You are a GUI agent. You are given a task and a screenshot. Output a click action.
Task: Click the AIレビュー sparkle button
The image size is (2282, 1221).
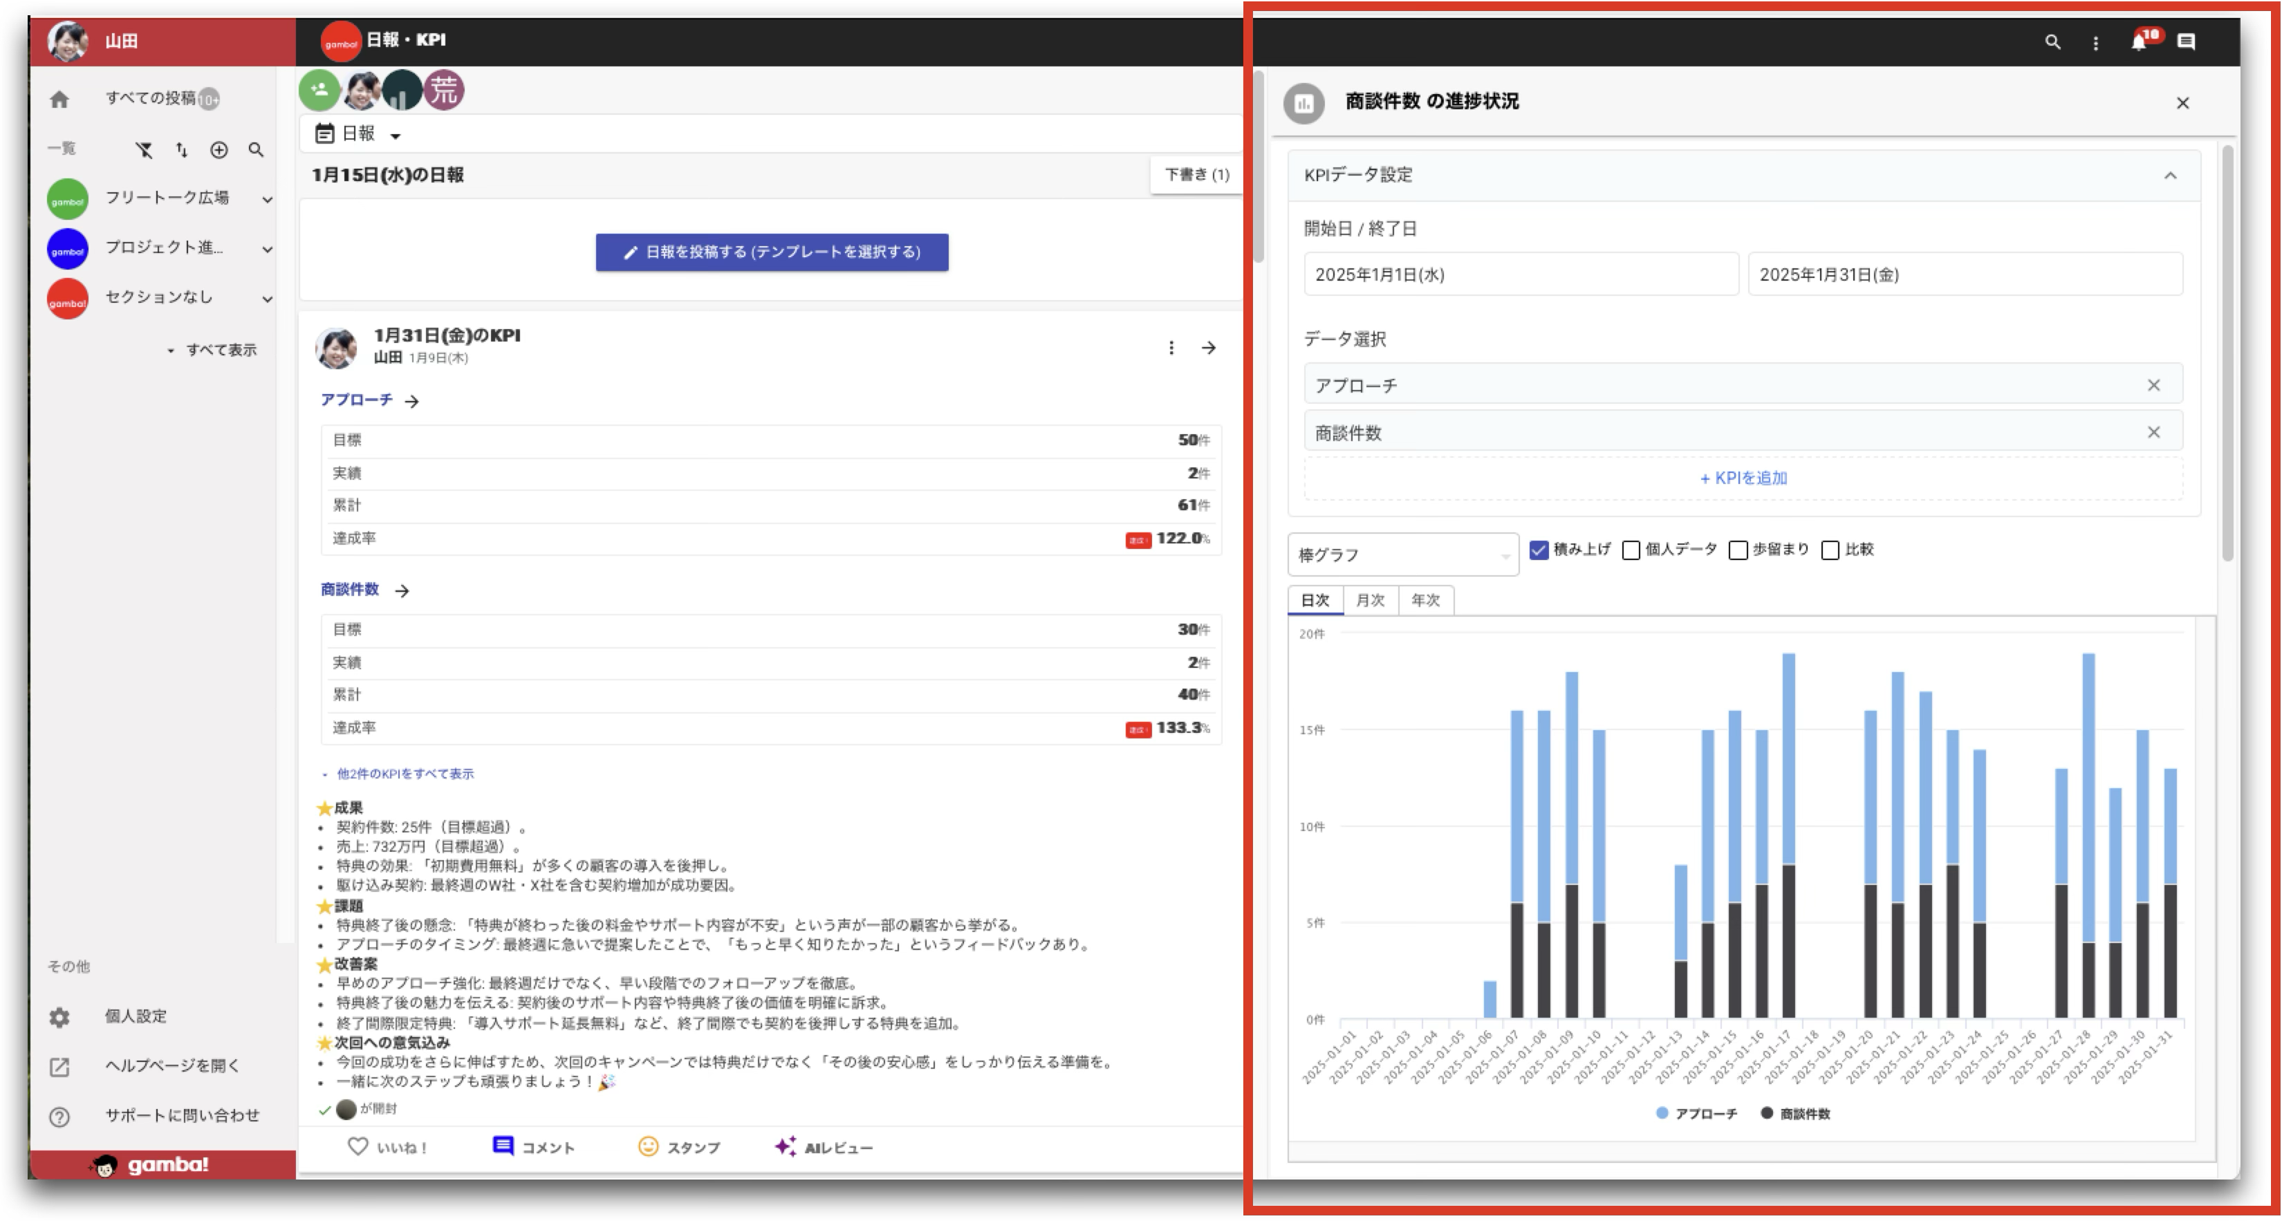pos(823,1146)
